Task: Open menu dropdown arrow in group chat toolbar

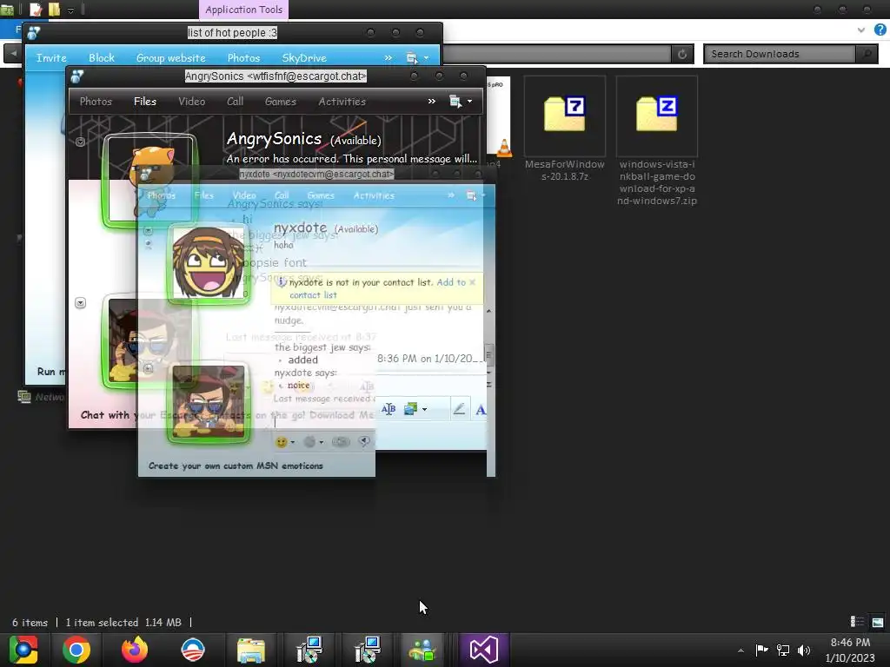Action: [x=426, y=58]
